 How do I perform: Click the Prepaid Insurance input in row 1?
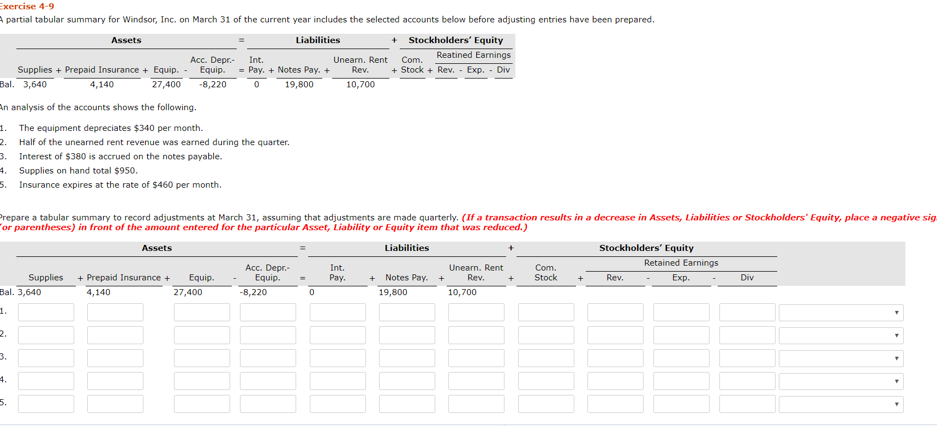(x=115, y=313)
